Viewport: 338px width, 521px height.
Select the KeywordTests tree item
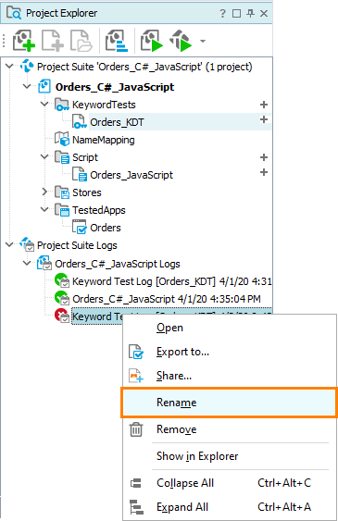click(104, 105)
